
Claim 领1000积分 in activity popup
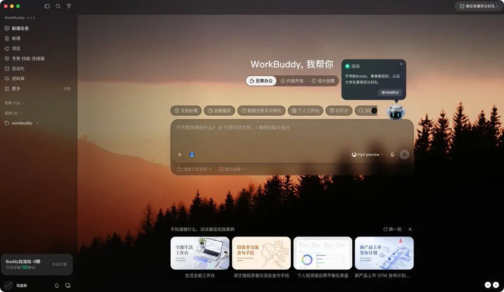pyautogui.click(x=390, y=92)
